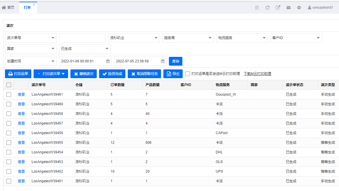The width and height of the screenshot is (339, 191).
Task: Open the 打印波次单 dropdown button
Action: pos(51,74)
